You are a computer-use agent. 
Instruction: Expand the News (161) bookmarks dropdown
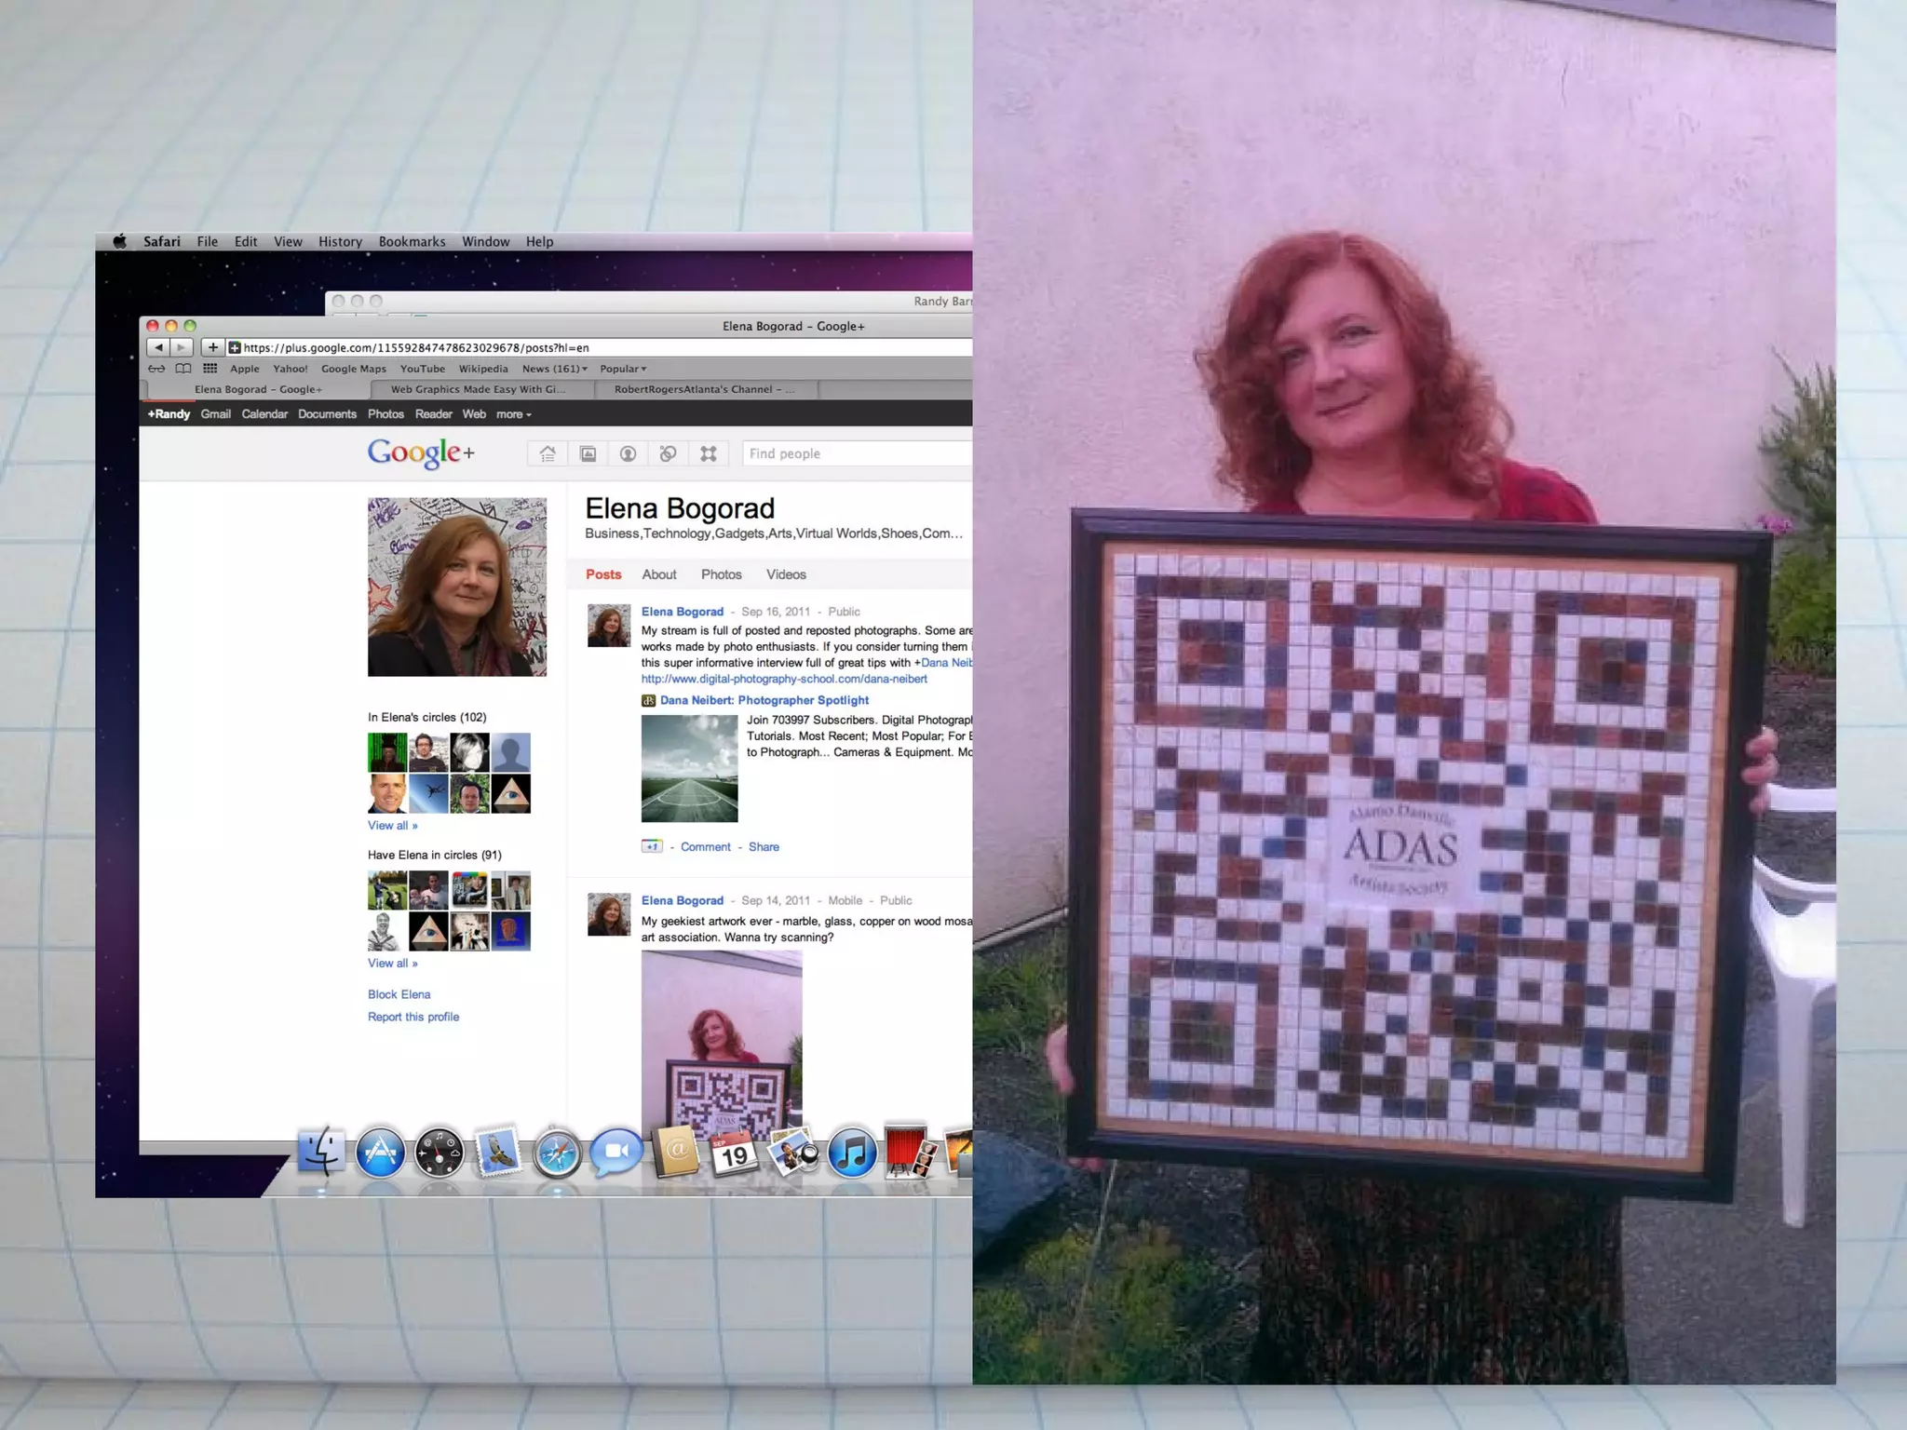pyautogui.click(x=555, y=369)
